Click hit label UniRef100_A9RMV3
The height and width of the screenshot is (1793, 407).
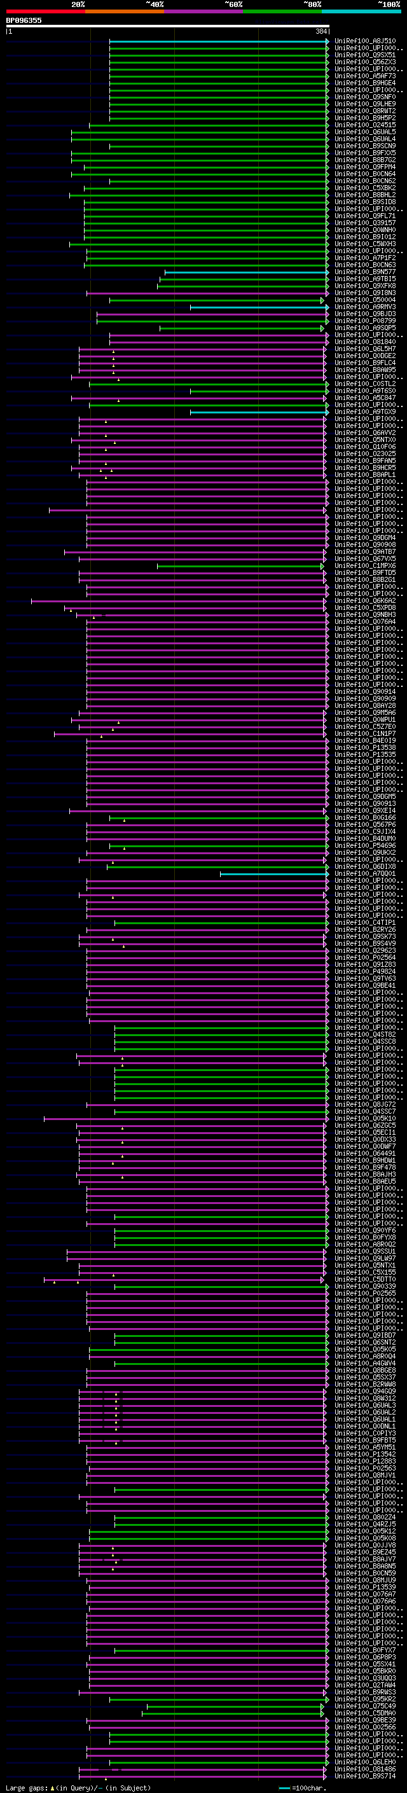point(364,307)
